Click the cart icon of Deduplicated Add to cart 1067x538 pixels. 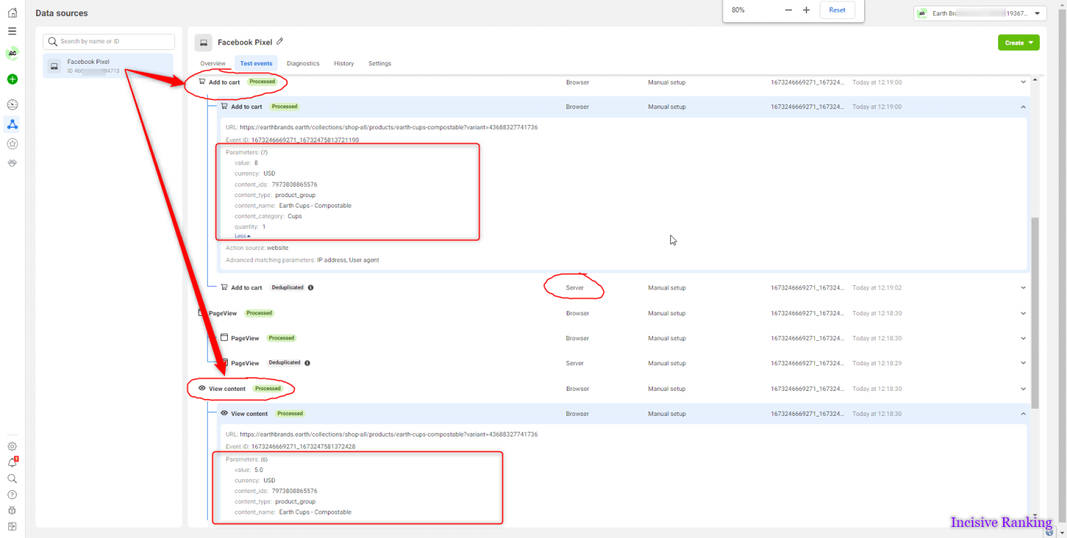[x=224, y=287]
